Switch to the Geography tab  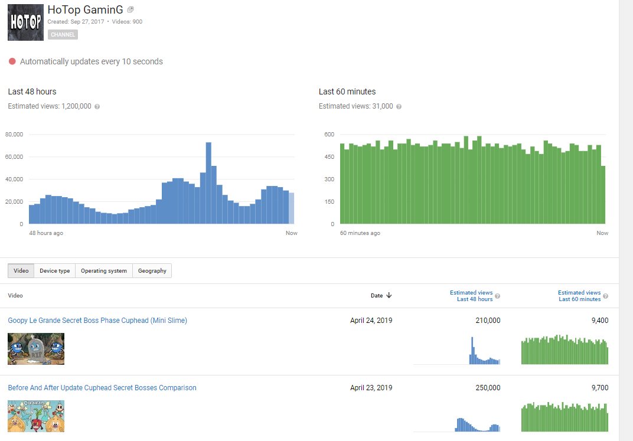152,271
